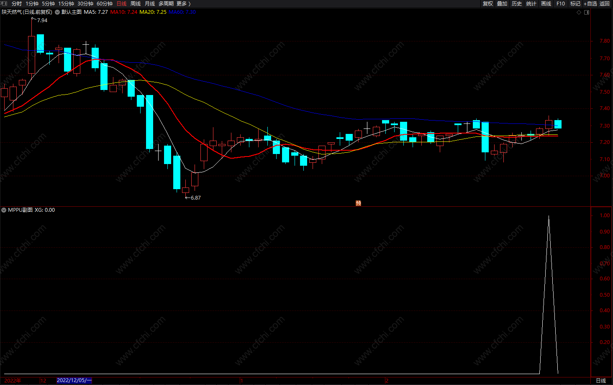Click the 标记 mark button
613x385 pixels.
[x=575, y=4]
